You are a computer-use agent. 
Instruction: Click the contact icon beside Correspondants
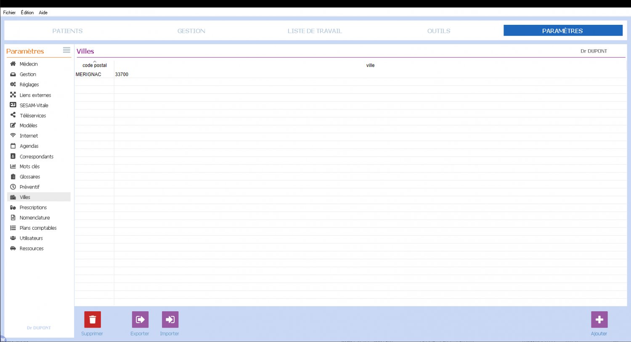pos(13,156)
